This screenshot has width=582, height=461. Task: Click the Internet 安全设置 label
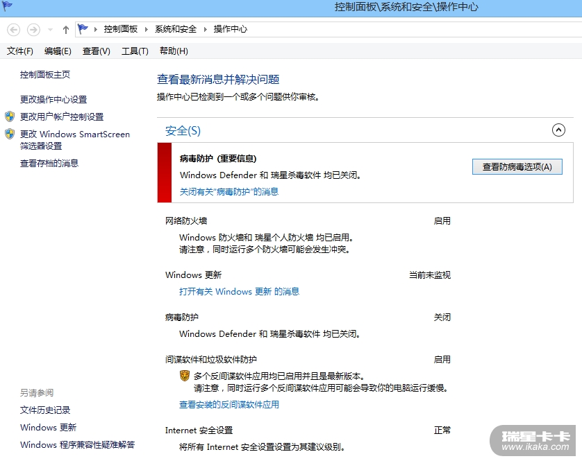point(199,430)
